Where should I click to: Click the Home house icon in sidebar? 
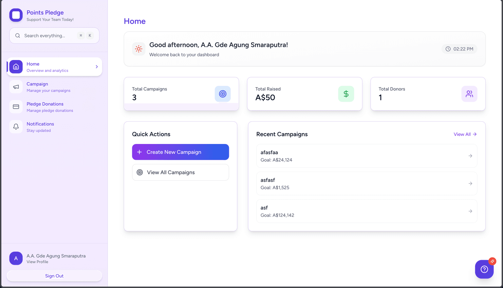click(x=16, y=67)
